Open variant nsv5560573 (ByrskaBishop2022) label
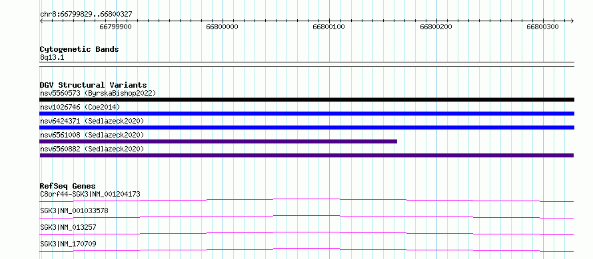 (98, 93)
